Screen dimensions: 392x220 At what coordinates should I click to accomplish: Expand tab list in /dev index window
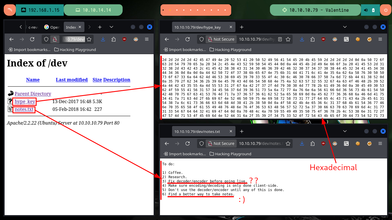[x=111, y=27]
